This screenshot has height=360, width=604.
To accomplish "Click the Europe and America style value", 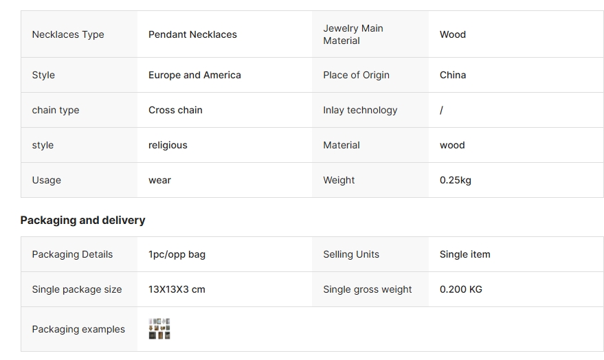I will [194, 75].
